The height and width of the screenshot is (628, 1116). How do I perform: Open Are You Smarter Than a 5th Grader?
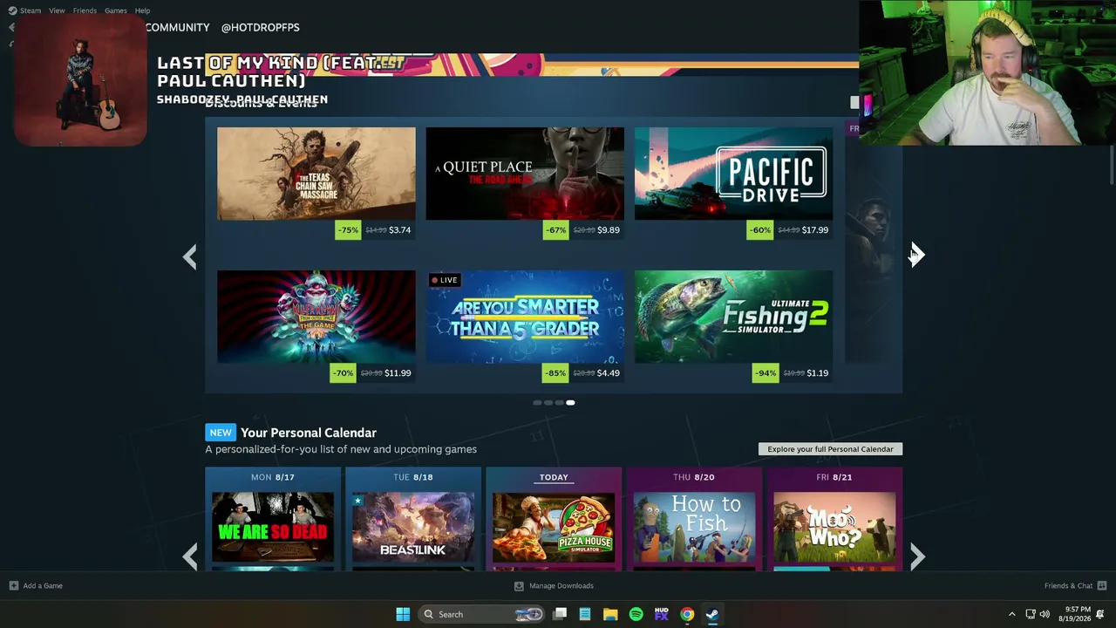(525, 317)
